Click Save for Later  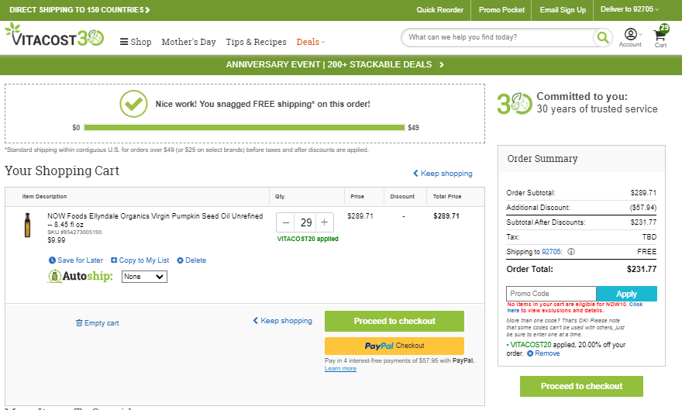76,260
